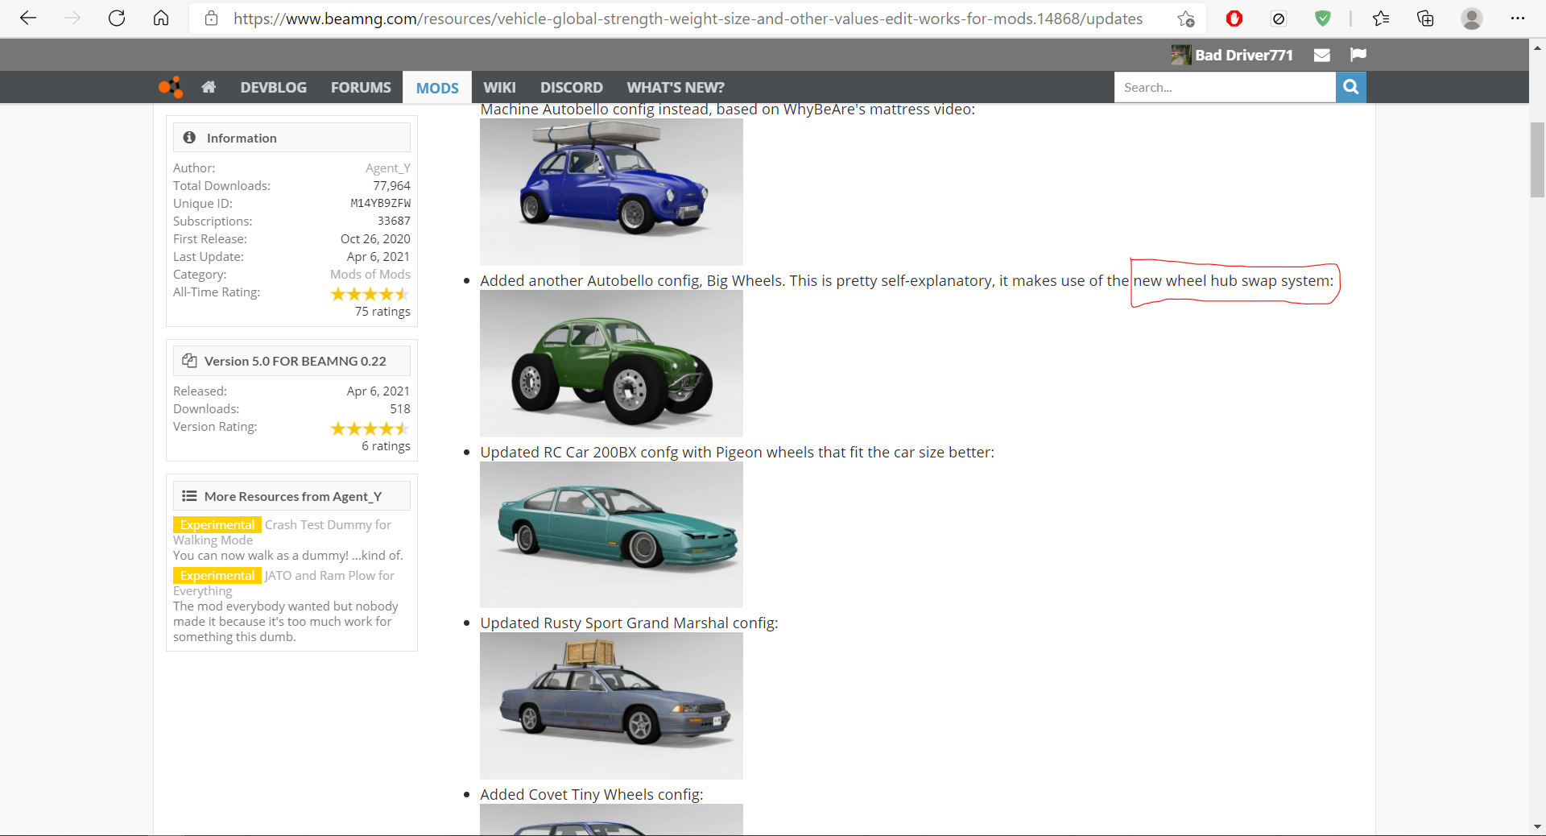Open the DISCORD menu item

572,87
